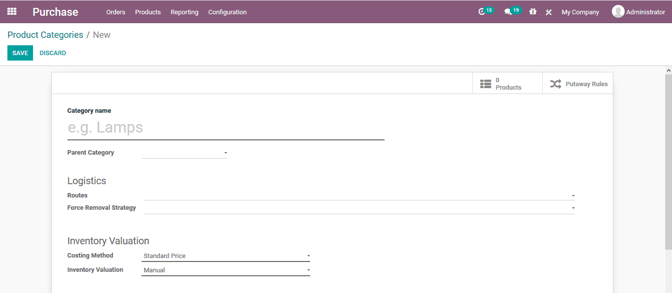Return via the Product Categories breadcrumb
Screen dimensions: 672x293
click(45, 34)
